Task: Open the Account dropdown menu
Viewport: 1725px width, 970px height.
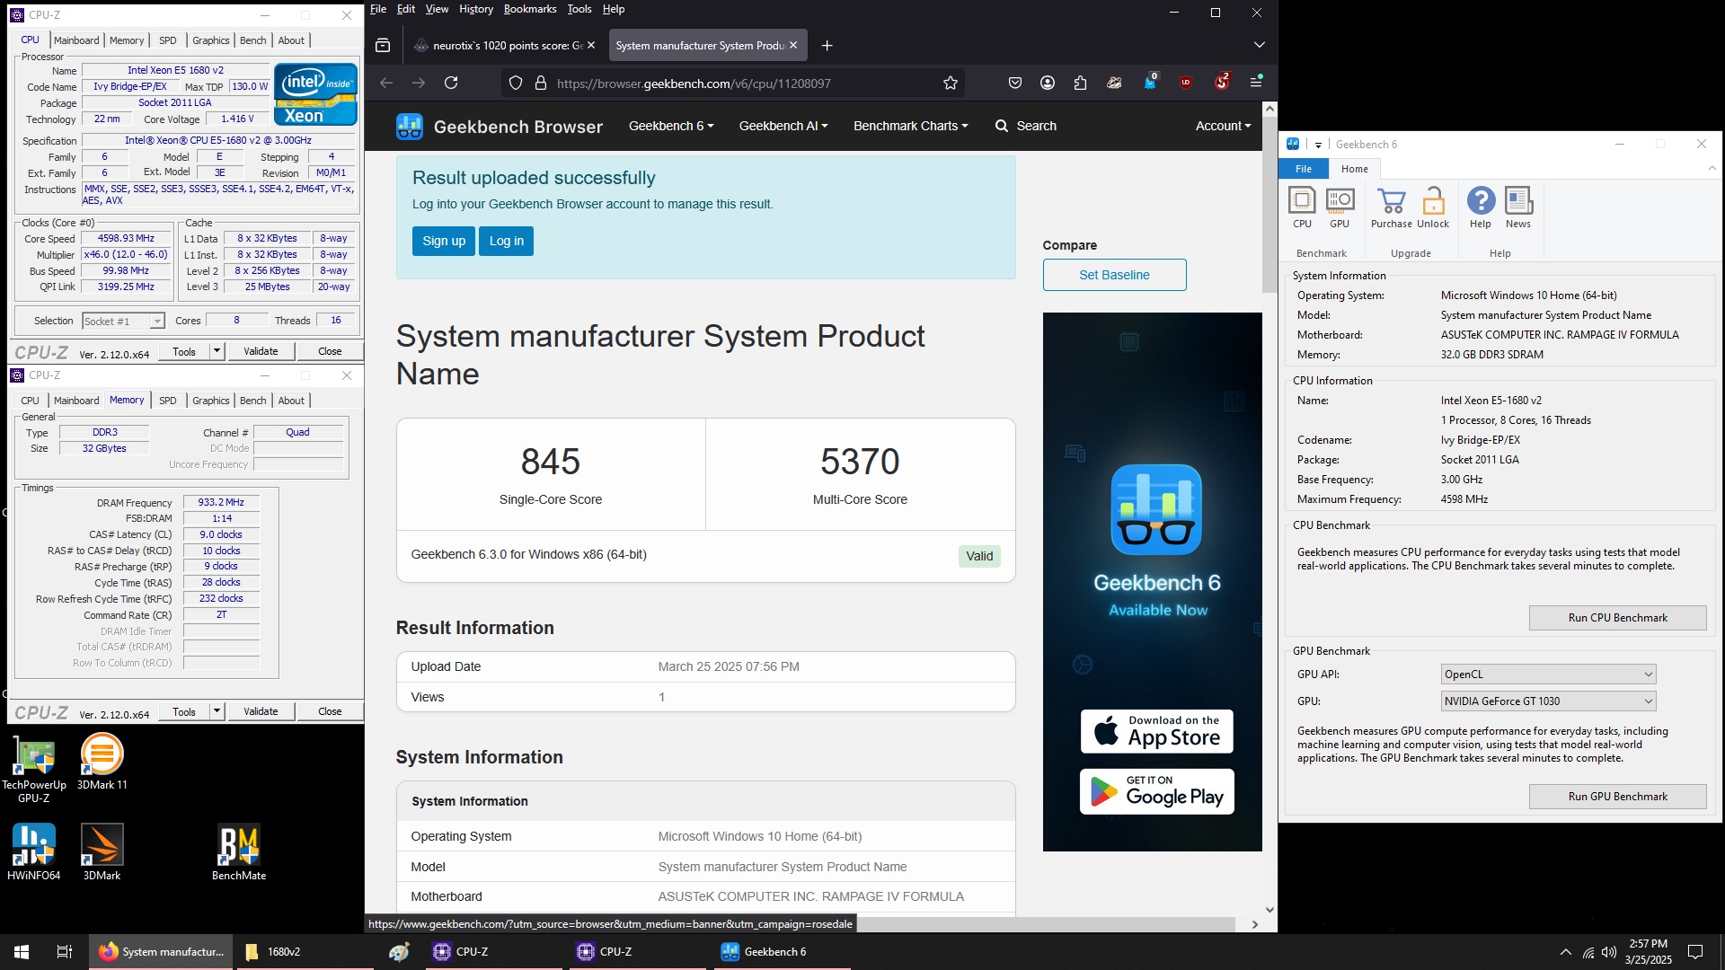Action: pos(1223,126)
